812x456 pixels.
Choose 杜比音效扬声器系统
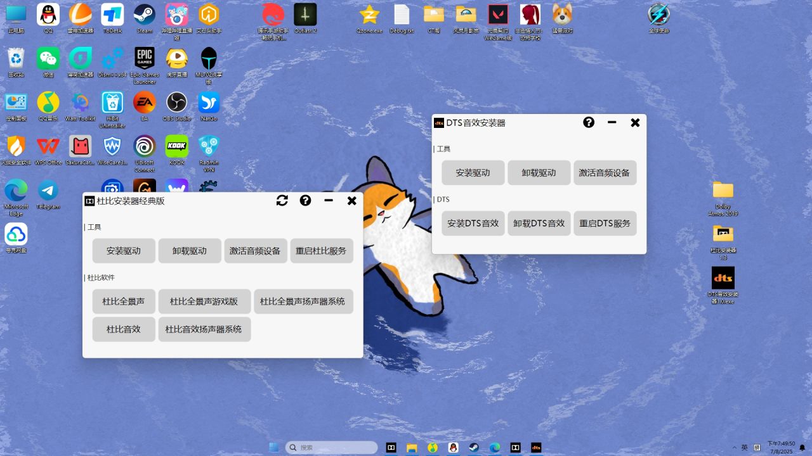pyautogui.click(x=204, y=329)
